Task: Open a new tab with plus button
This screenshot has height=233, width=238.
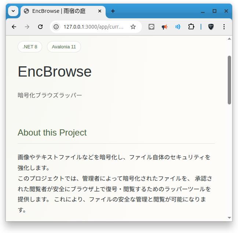Action: click(113, 11)
